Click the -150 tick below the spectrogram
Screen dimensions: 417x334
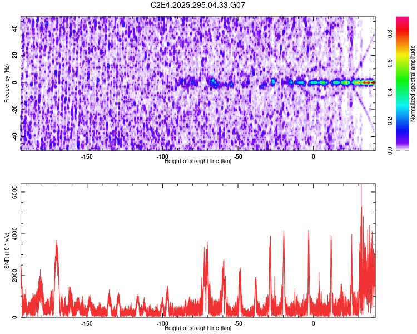coord(87,156)
